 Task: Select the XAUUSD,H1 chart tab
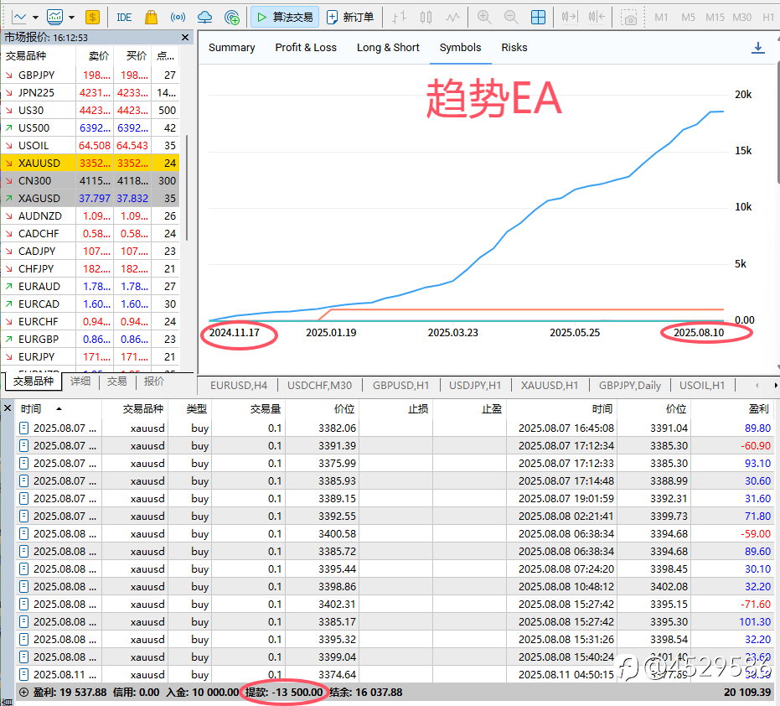(550, 385)
